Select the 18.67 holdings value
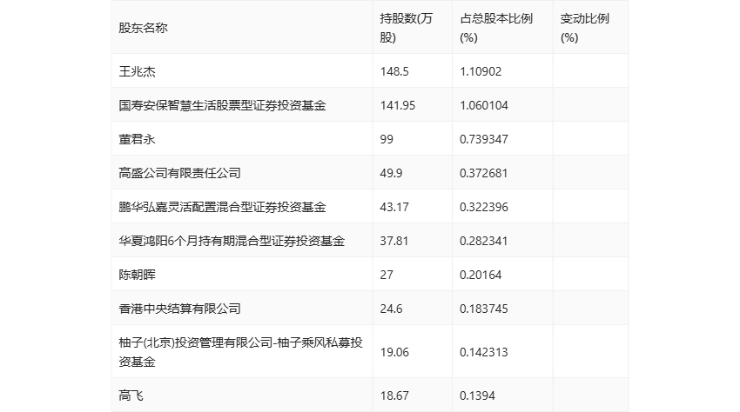This screenshot has width=740, height=412. click(x=394, y=396)
